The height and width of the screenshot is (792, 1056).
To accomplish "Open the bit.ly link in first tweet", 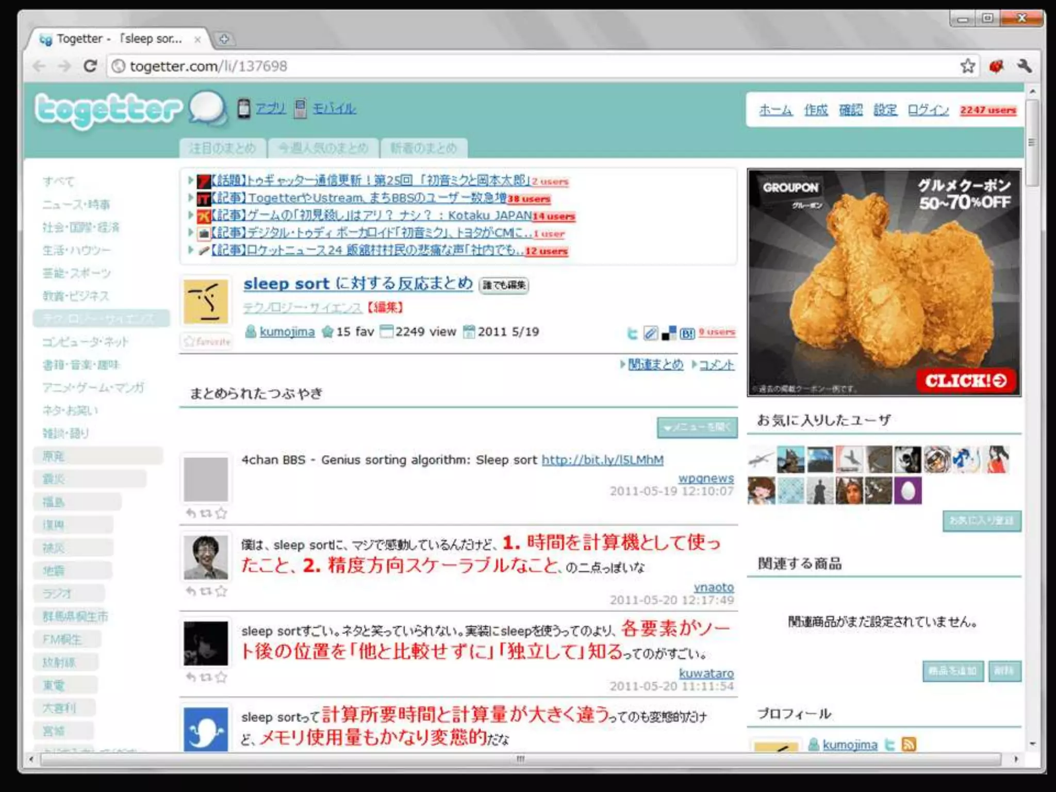I will click(602, 459).
